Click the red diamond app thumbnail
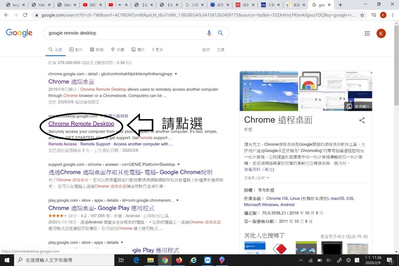 pos(280,248)
